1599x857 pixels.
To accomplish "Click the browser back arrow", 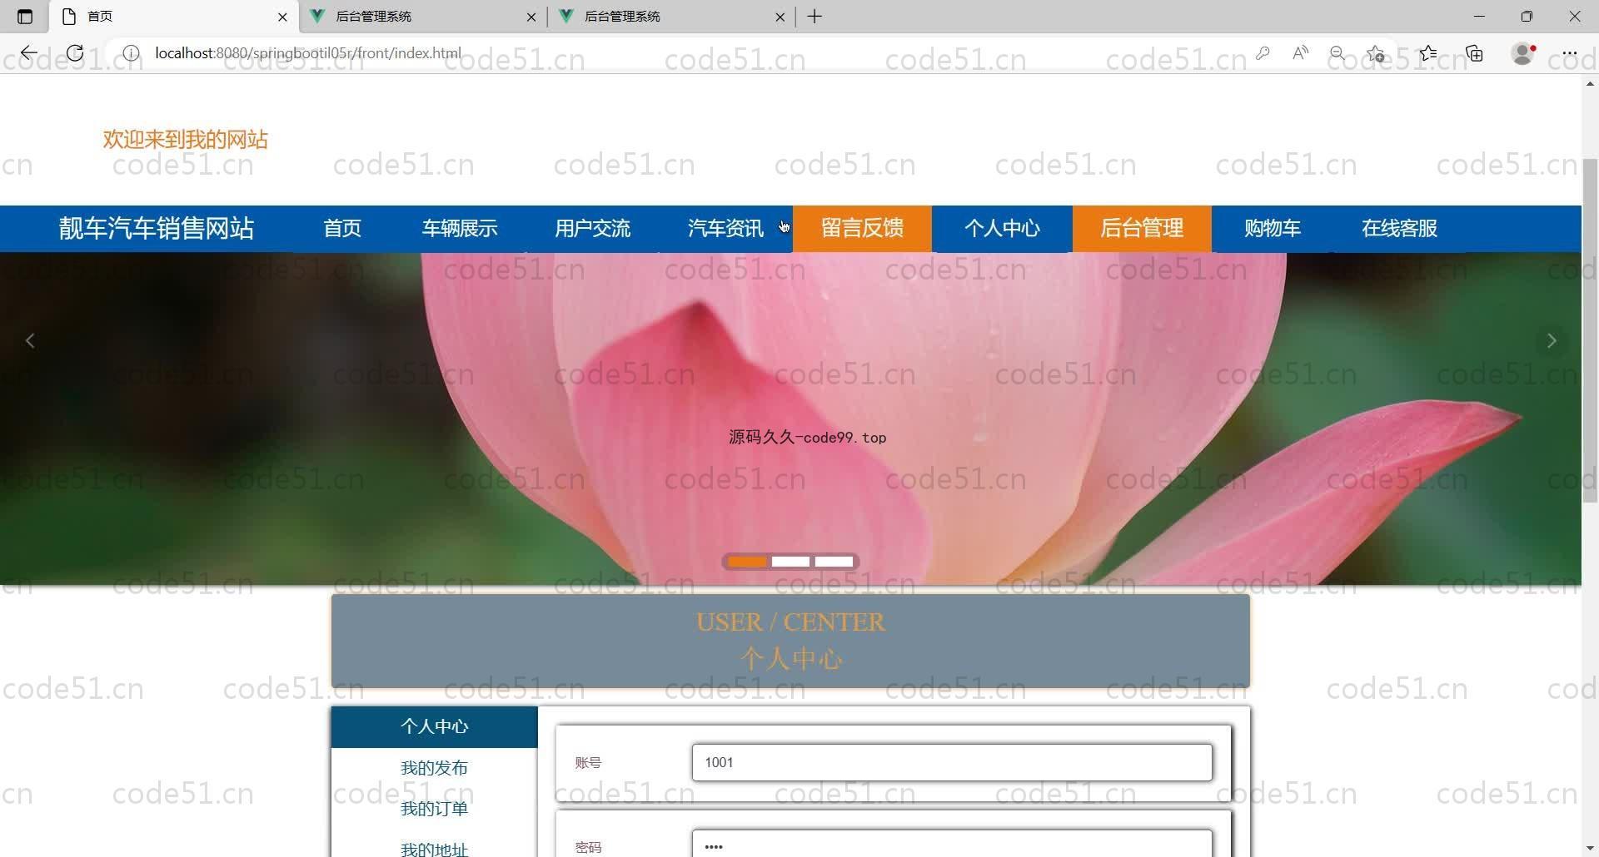I will tap(29, 53).
